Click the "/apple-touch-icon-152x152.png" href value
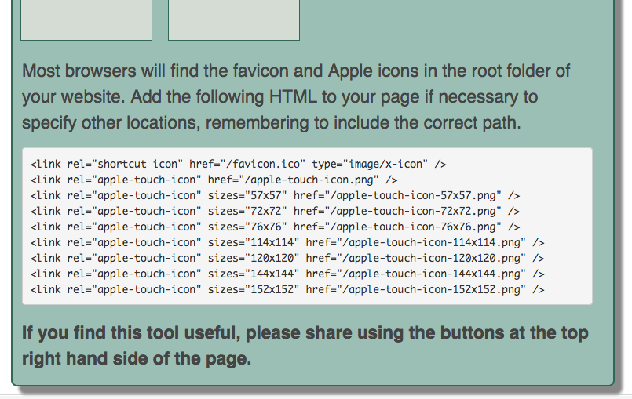The width and height of the screenshot is (632, 399). (x=432, y=290)
